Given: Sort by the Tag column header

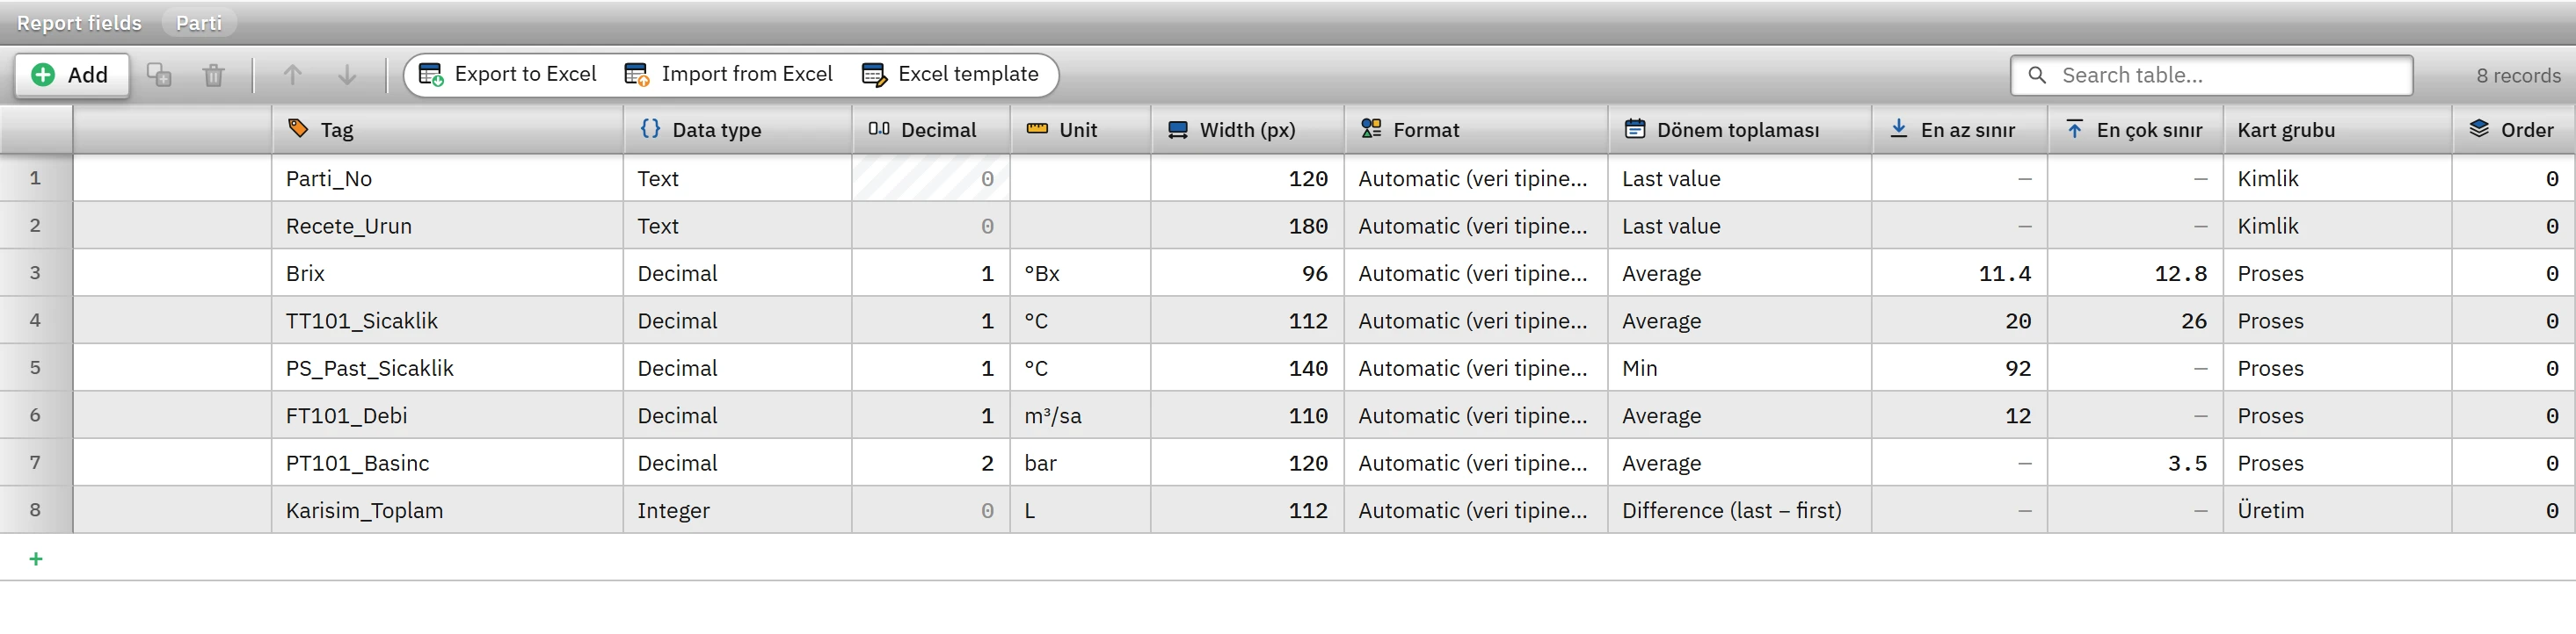Looking at the screenshot, I should 448,130.
